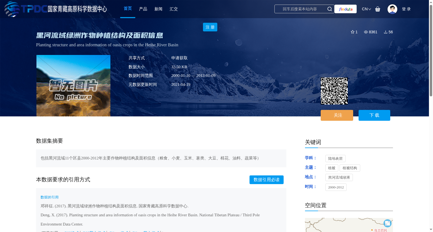This screenshot has height=232, width=433.
Task: Select the 植被结构 keyword tag
Action: pyautogui.click(x=350, y=168)
